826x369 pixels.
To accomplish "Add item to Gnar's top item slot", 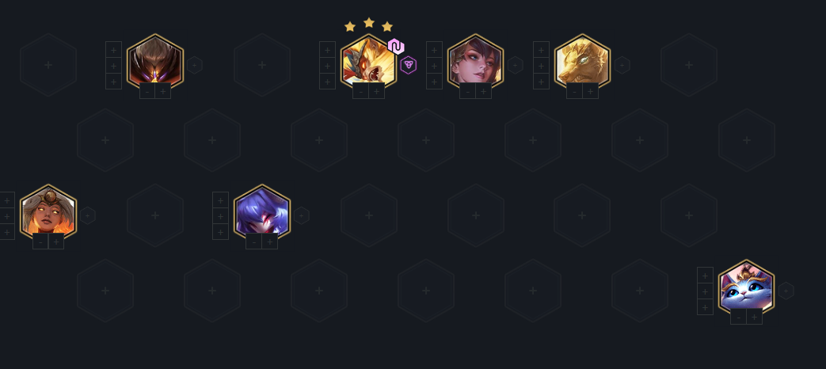I will click(x=327, y=49).
